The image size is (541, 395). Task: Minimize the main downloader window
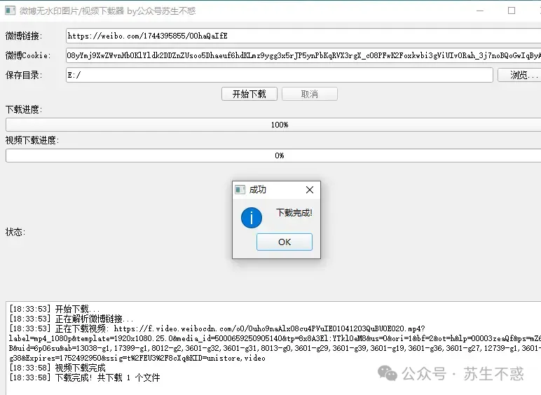pyautogui.click(x=480, y=11)
